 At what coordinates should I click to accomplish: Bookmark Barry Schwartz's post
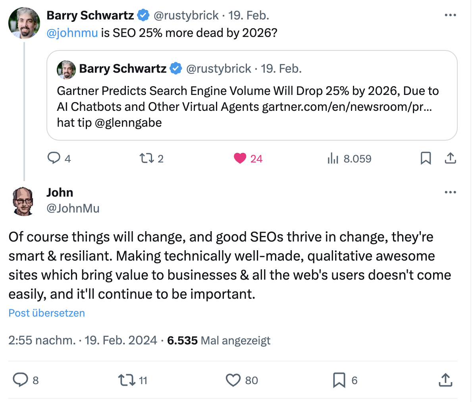click(x=426, y=158)
